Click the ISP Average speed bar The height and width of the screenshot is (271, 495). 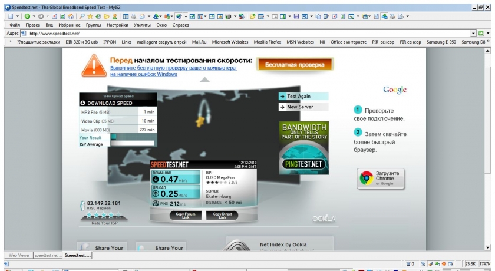tap(133, 144)
